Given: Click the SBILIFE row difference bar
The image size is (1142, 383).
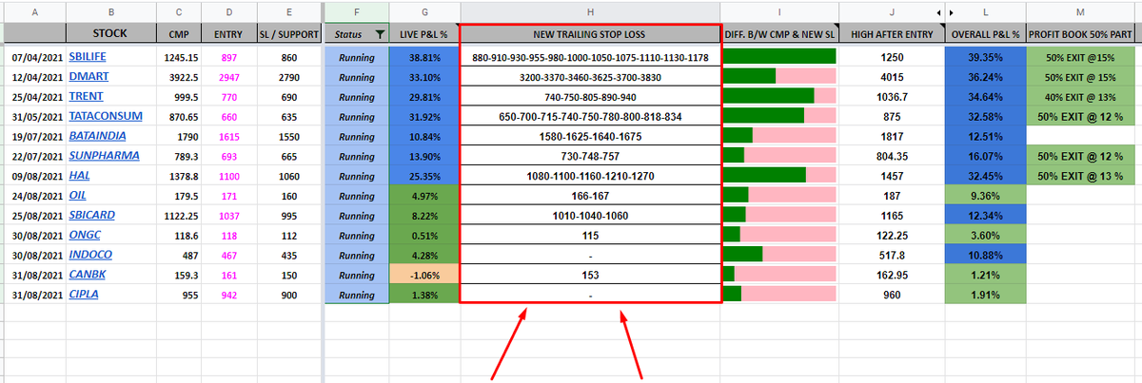Looking at the screenshot, I should (779, 57).
